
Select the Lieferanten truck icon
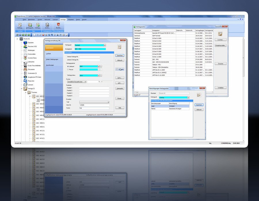(25, 62)
